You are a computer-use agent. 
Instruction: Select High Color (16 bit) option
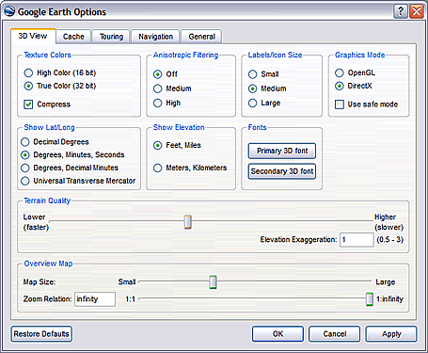pyautogui.click(x=28, y=72)
